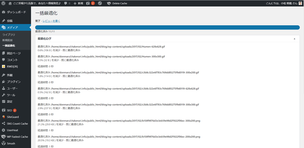Click the 20.5% (19.3 KB) reduction text

[x=61, y=140]
